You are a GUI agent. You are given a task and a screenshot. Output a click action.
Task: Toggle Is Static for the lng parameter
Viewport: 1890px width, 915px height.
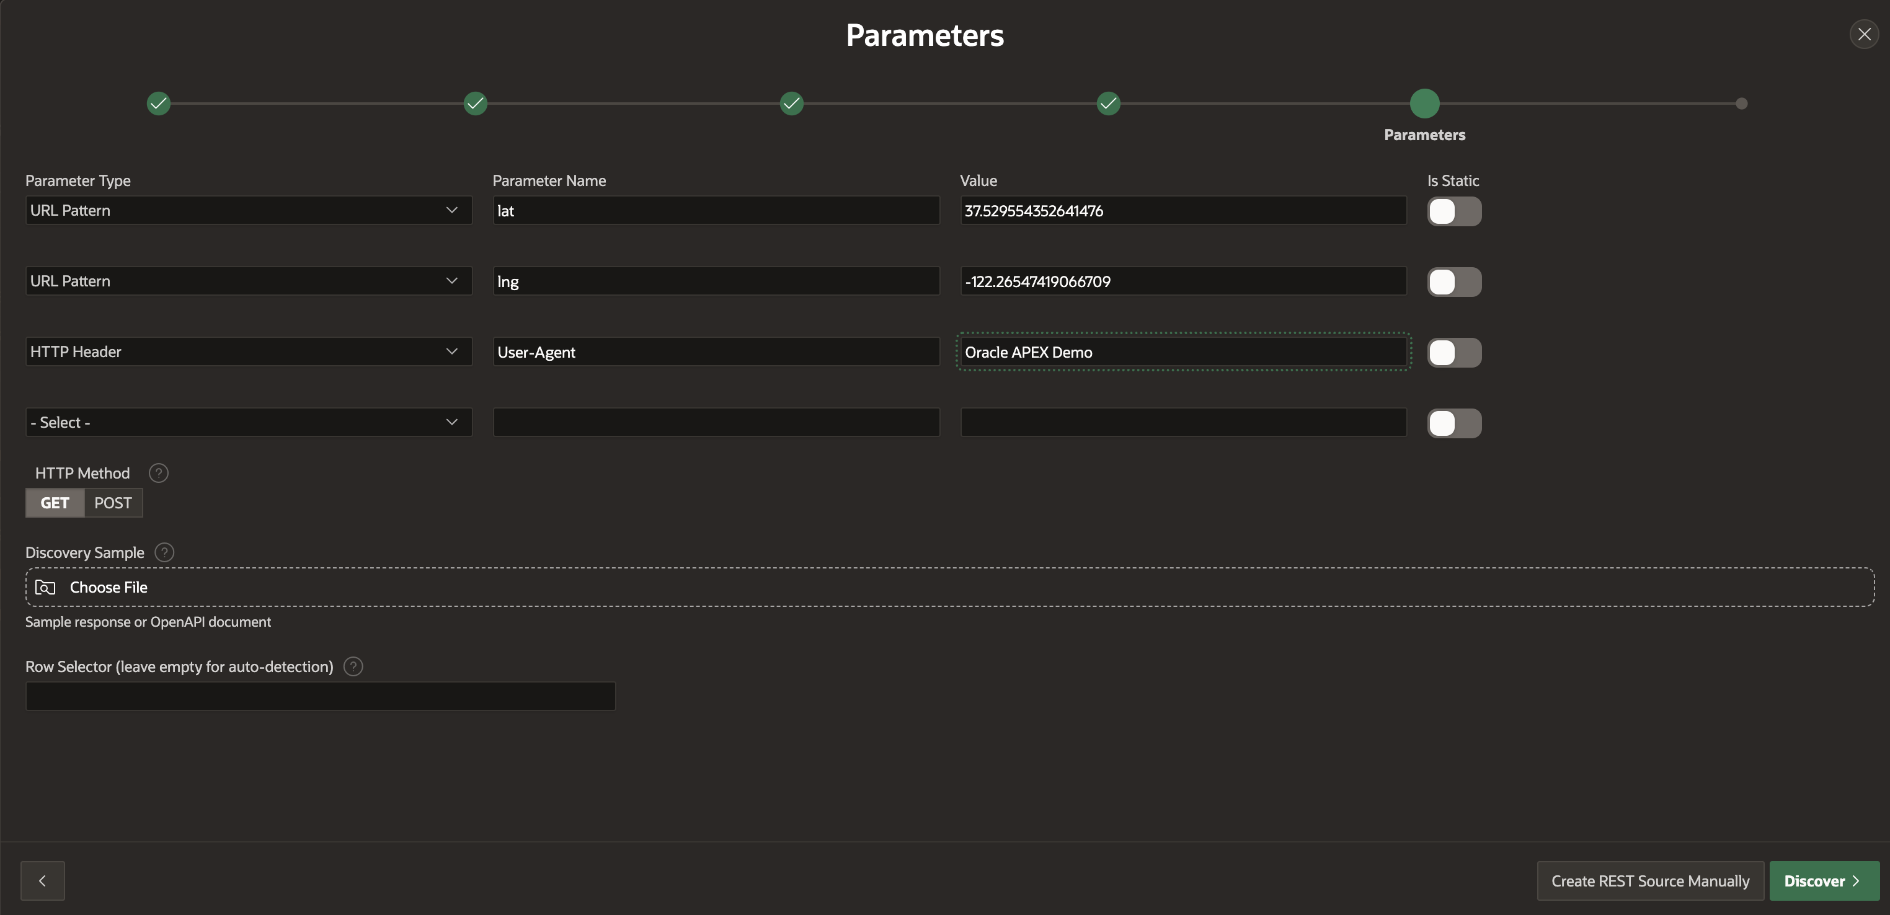pos(1453,282)
